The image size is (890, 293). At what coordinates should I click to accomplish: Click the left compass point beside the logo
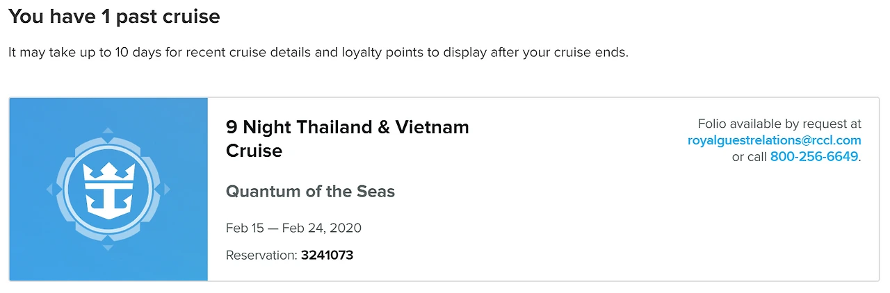click(49, 189)
